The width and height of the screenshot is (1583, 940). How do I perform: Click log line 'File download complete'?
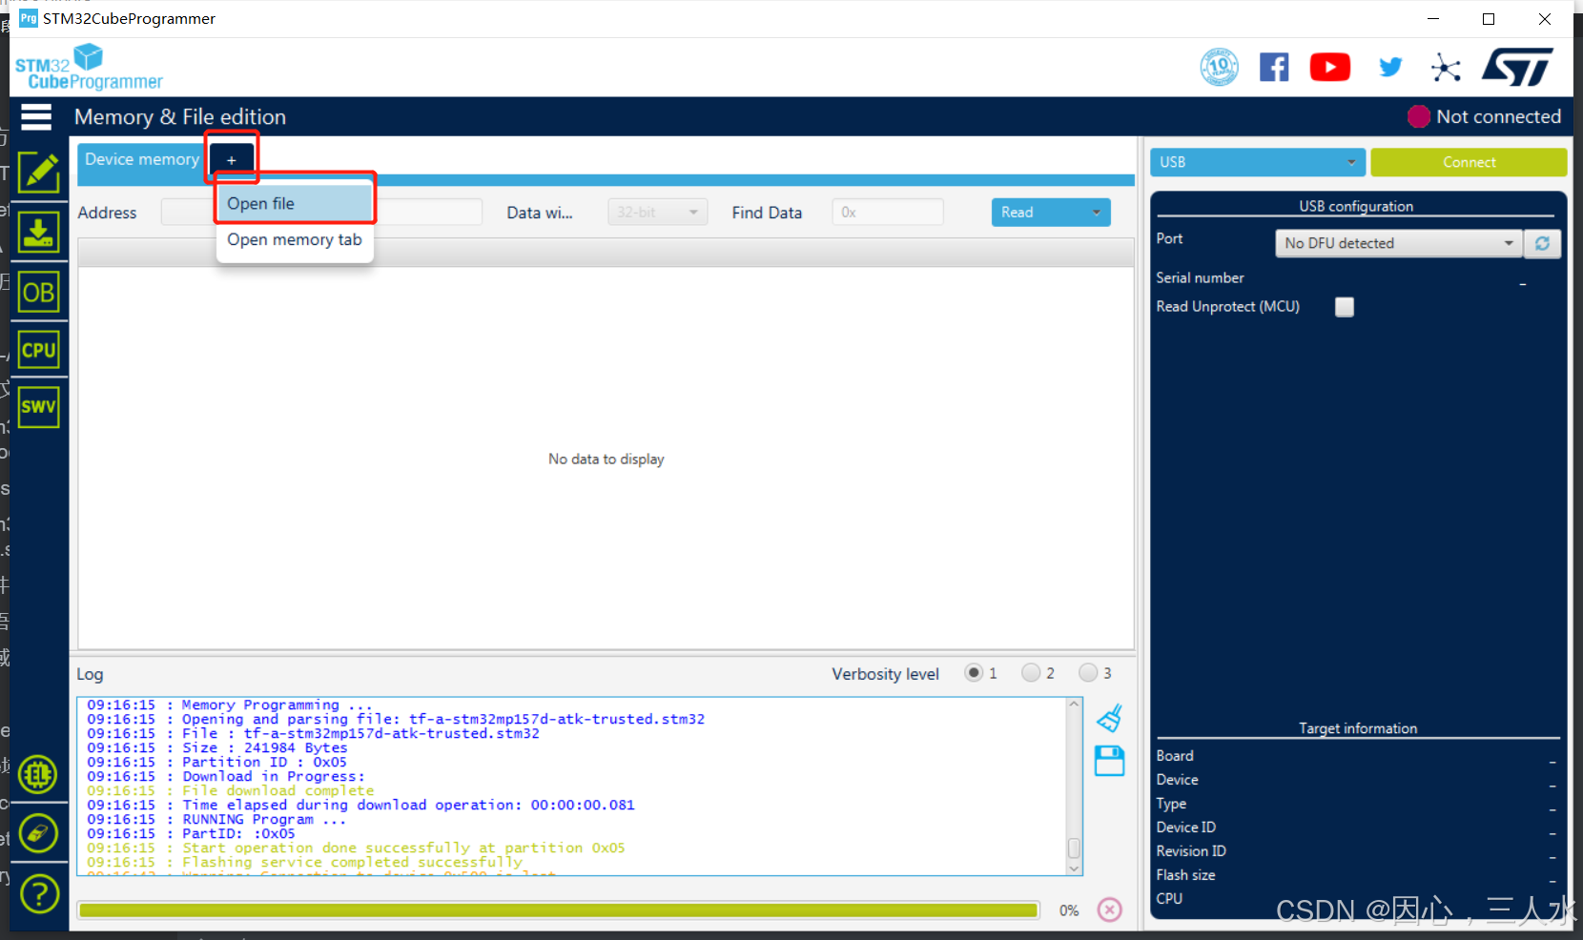click(x=278, y=790)
